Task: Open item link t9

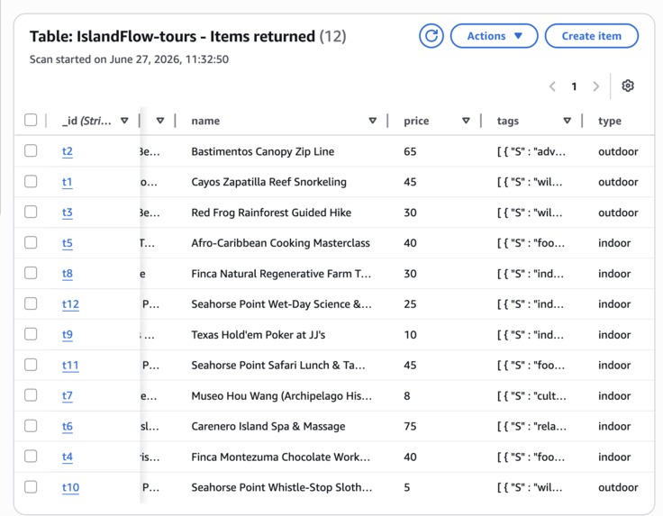Action: [x=68, y=335]
